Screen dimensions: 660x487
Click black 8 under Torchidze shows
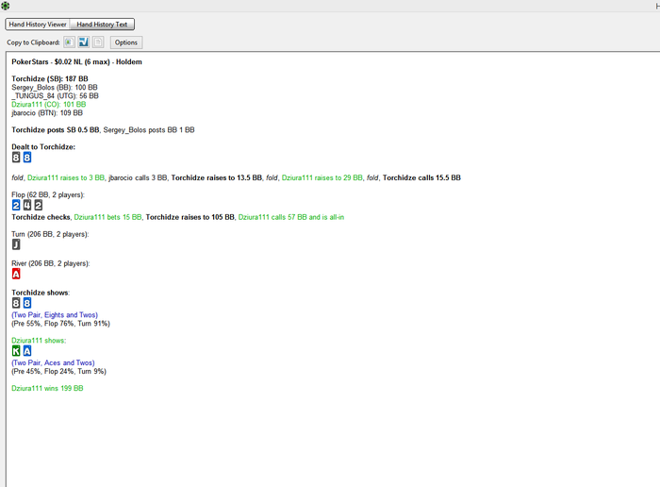click(x=16, y=303)
